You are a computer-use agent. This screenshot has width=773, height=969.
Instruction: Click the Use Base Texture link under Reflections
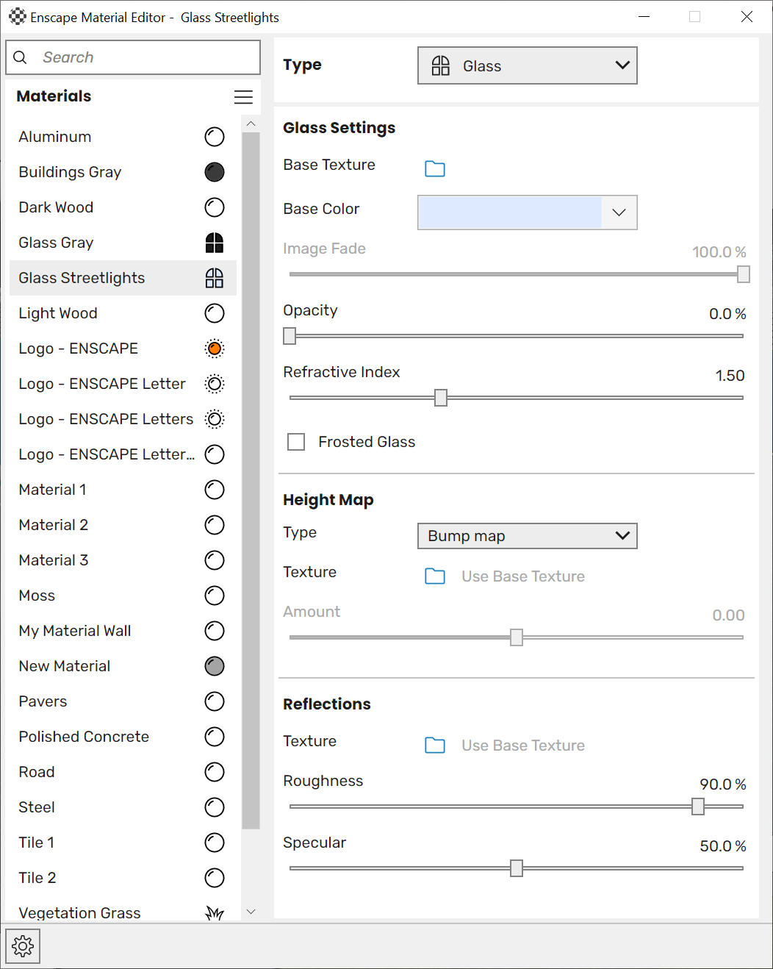[x=523, y=745]
